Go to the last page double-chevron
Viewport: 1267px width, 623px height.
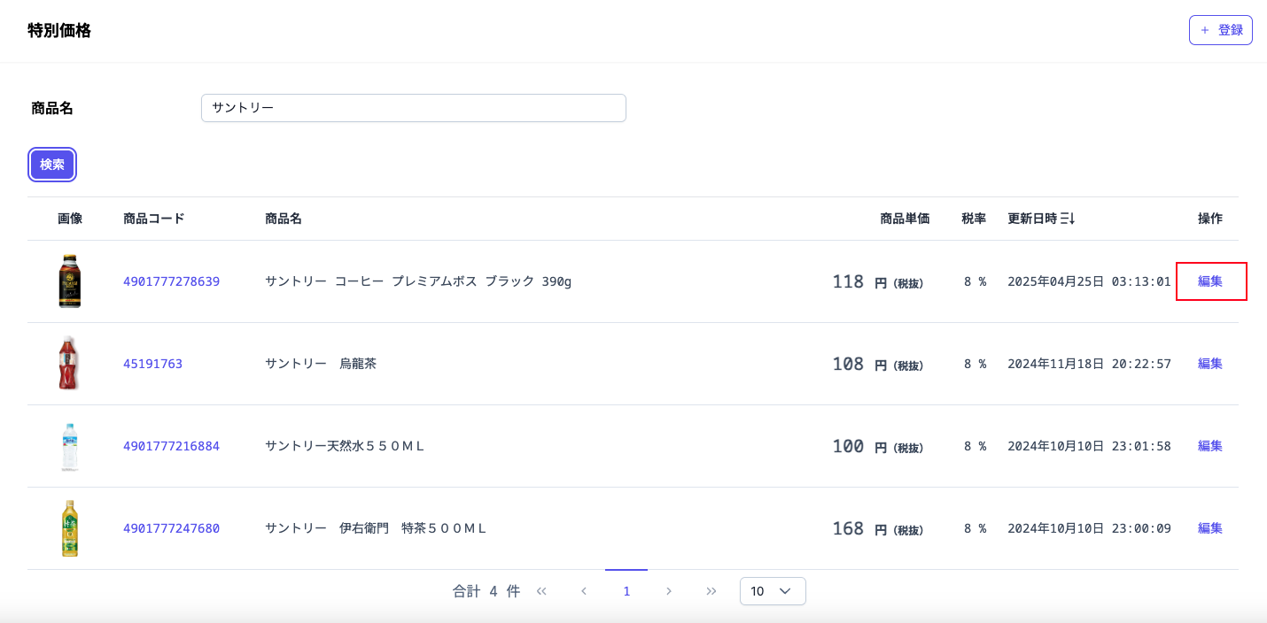click(711, 591)
